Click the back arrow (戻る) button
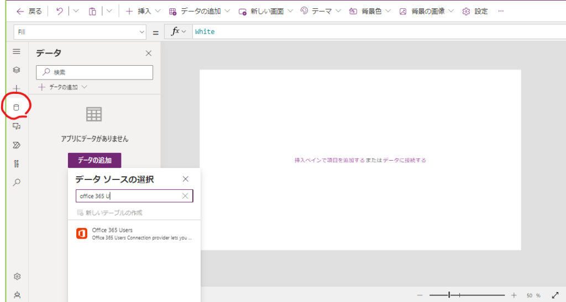The height and width of the screenshot is (302, 566). pyautogui.click(x=29, y=11)
